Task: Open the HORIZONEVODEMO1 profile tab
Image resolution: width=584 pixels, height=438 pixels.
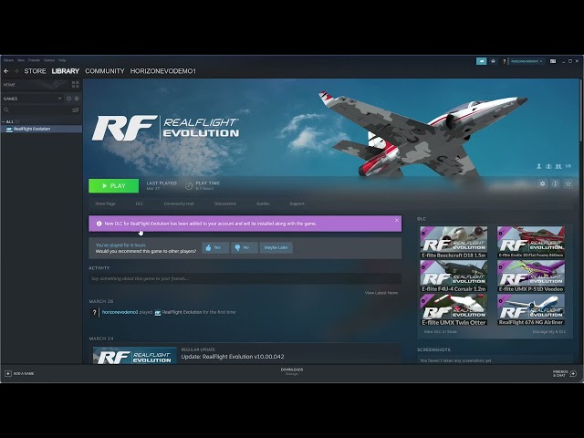Action: click(162, 71)
